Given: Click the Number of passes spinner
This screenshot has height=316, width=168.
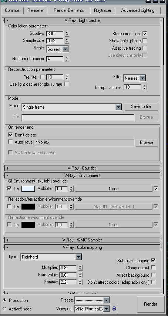Looking at the screenshot, I should 67,59.
